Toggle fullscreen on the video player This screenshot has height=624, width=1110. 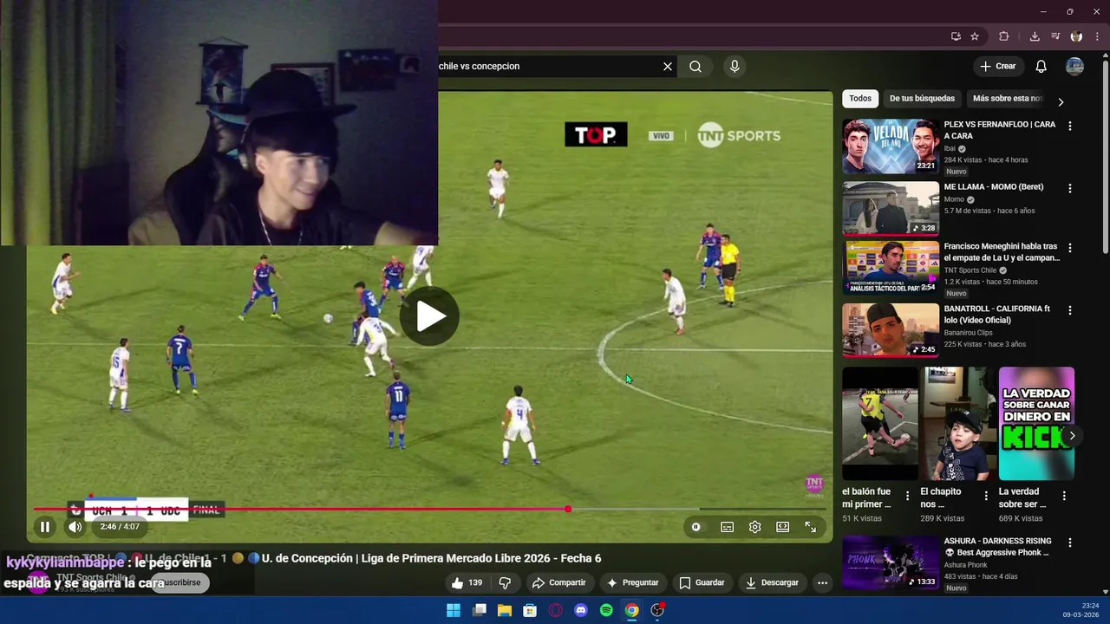[810, 527]
